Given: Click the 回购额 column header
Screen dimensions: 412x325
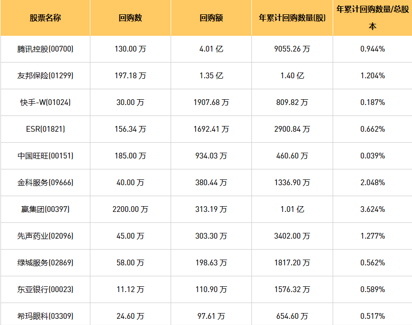Looking at the screenshot, I should pyautogui.click(x=211, y=18).
